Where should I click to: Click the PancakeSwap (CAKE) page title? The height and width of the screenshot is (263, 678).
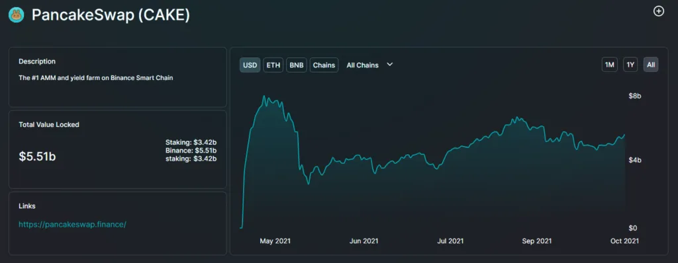[111, 15]
